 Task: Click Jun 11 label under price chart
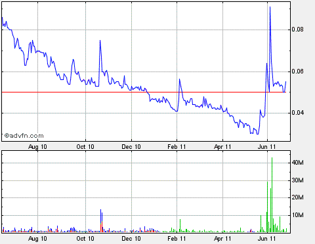(x=267, y=146)
